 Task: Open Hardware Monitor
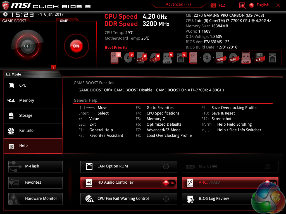(35, 199)
